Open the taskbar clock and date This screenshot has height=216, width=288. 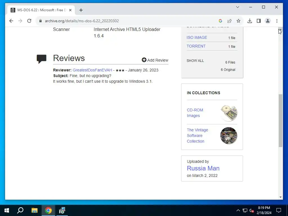tap(264, 210)
